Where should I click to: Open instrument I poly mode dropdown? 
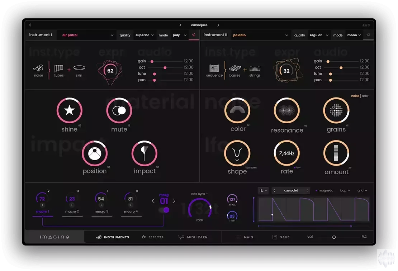(x=179, y=35)
